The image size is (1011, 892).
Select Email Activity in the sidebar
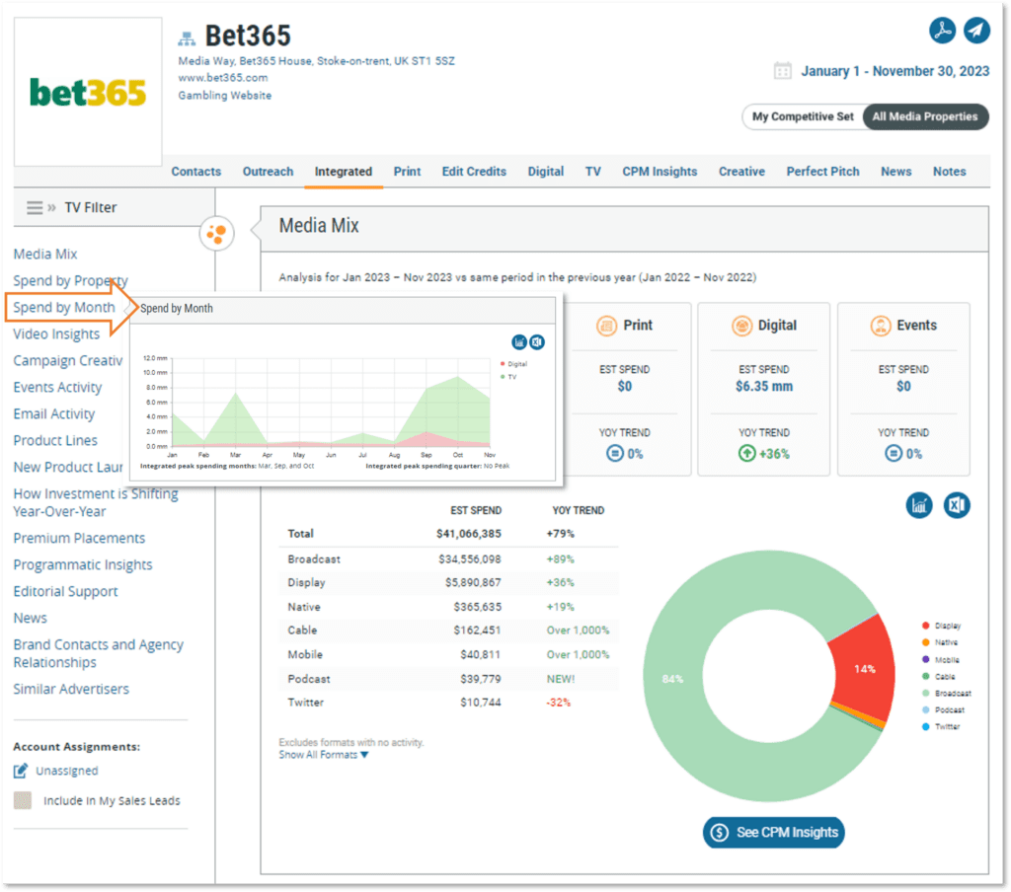[x=54, y=413]
